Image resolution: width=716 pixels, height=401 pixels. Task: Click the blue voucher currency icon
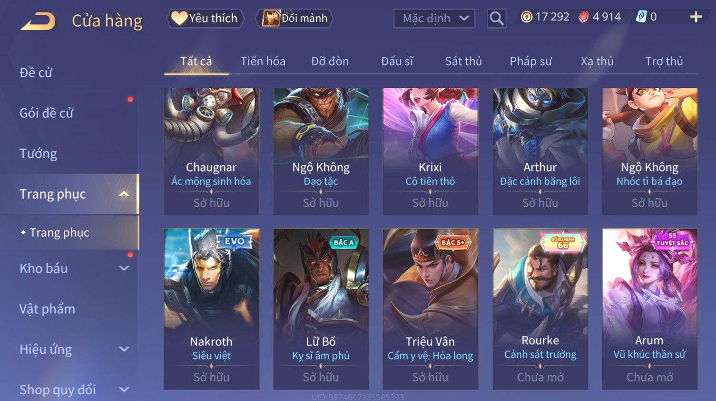click(x=641, y=17)
